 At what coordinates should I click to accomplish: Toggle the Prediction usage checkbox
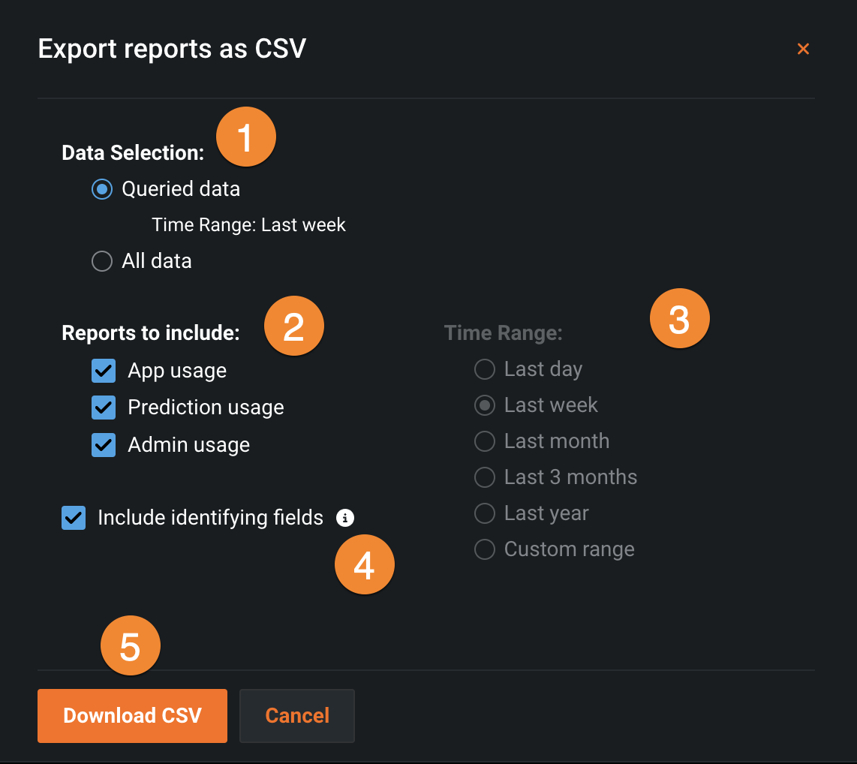tap(104, 408)
